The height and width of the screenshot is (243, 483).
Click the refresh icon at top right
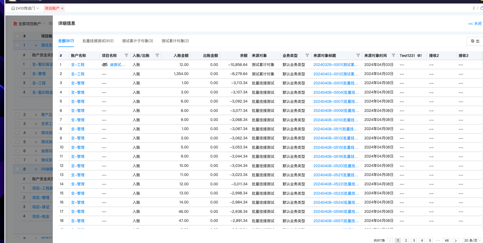point(481,8)
